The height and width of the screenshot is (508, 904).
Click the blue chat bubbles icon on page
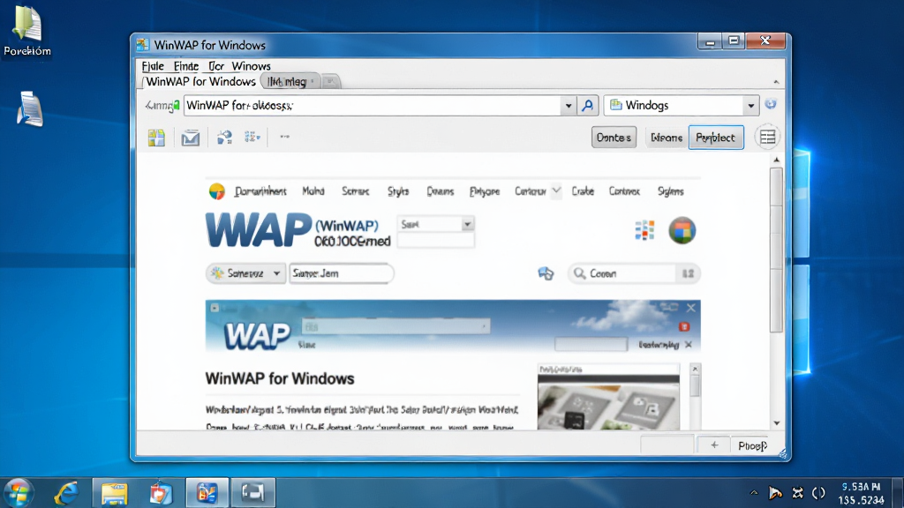[546, 273]
